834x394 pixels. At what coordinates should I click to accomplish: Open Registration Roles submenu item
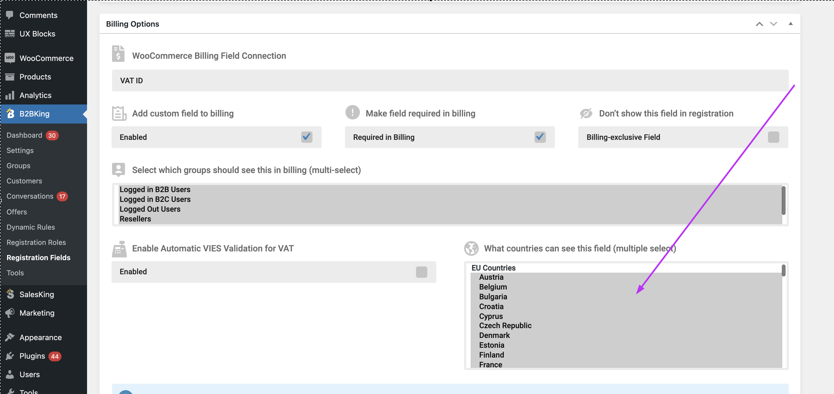[36, 242]
